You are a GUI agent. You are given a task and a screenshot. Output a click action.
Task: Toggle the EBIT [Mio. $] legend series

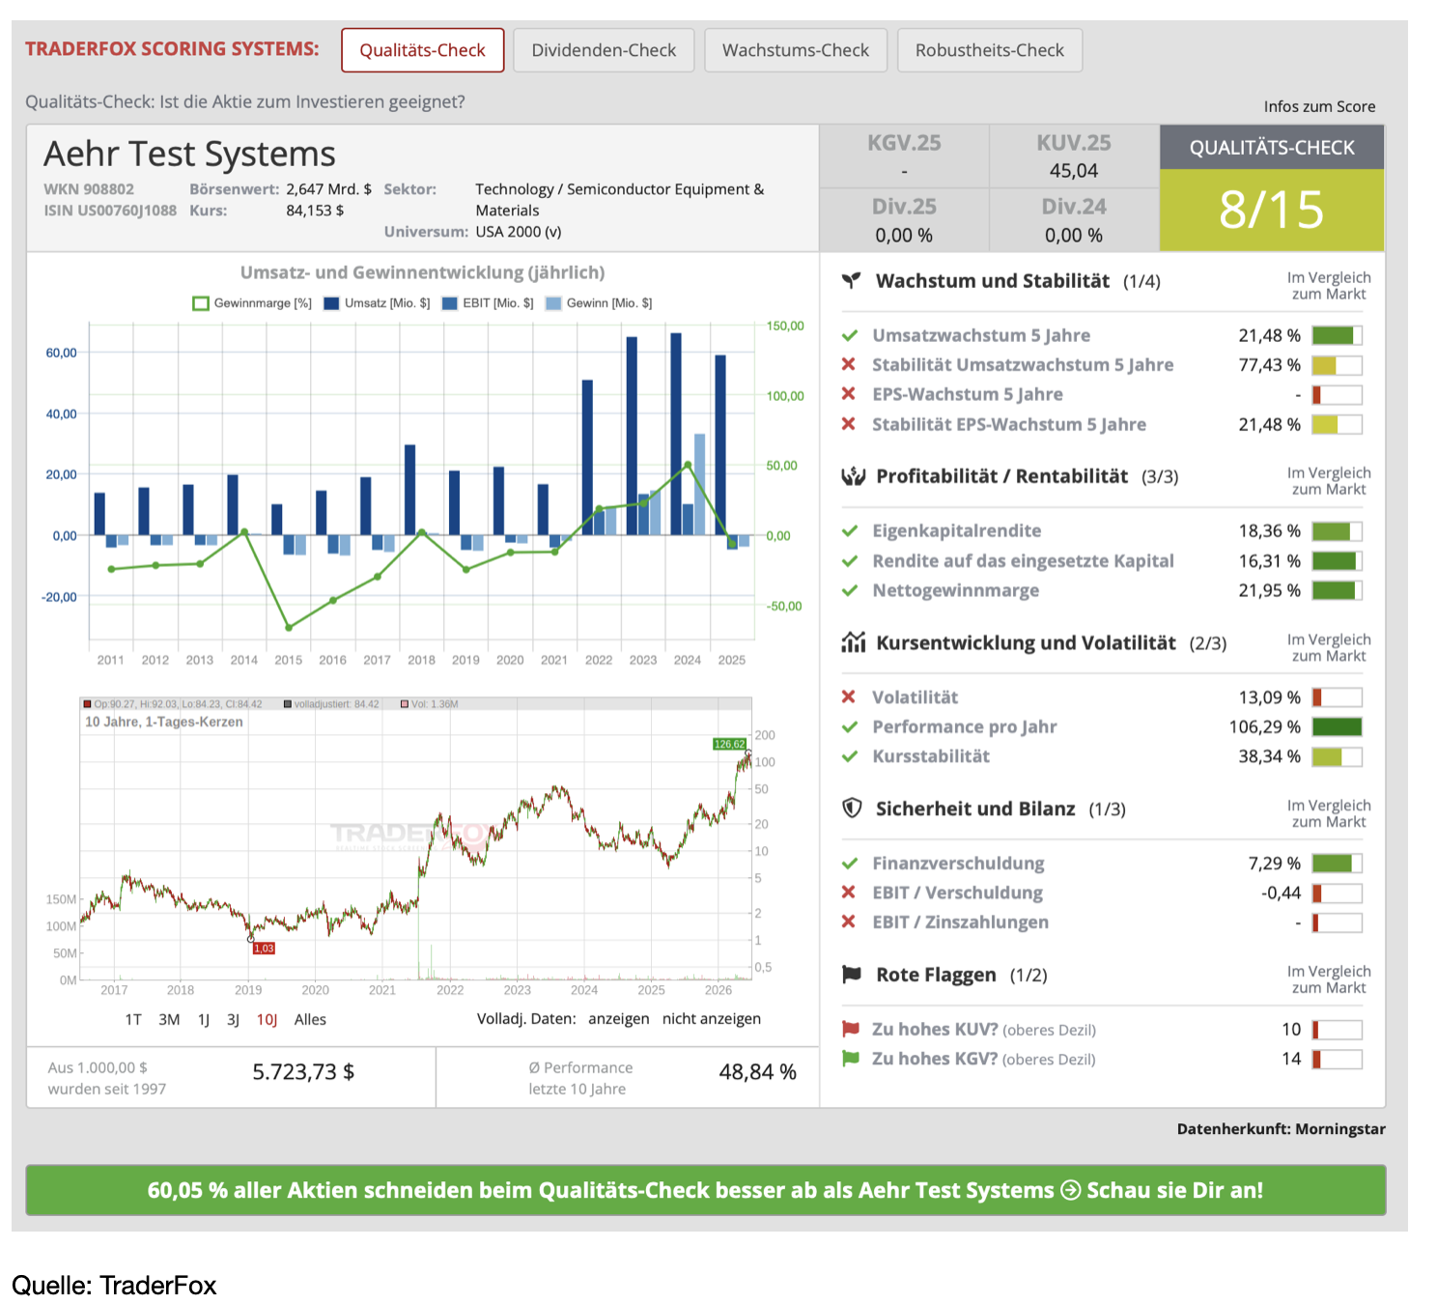point(488,303)
